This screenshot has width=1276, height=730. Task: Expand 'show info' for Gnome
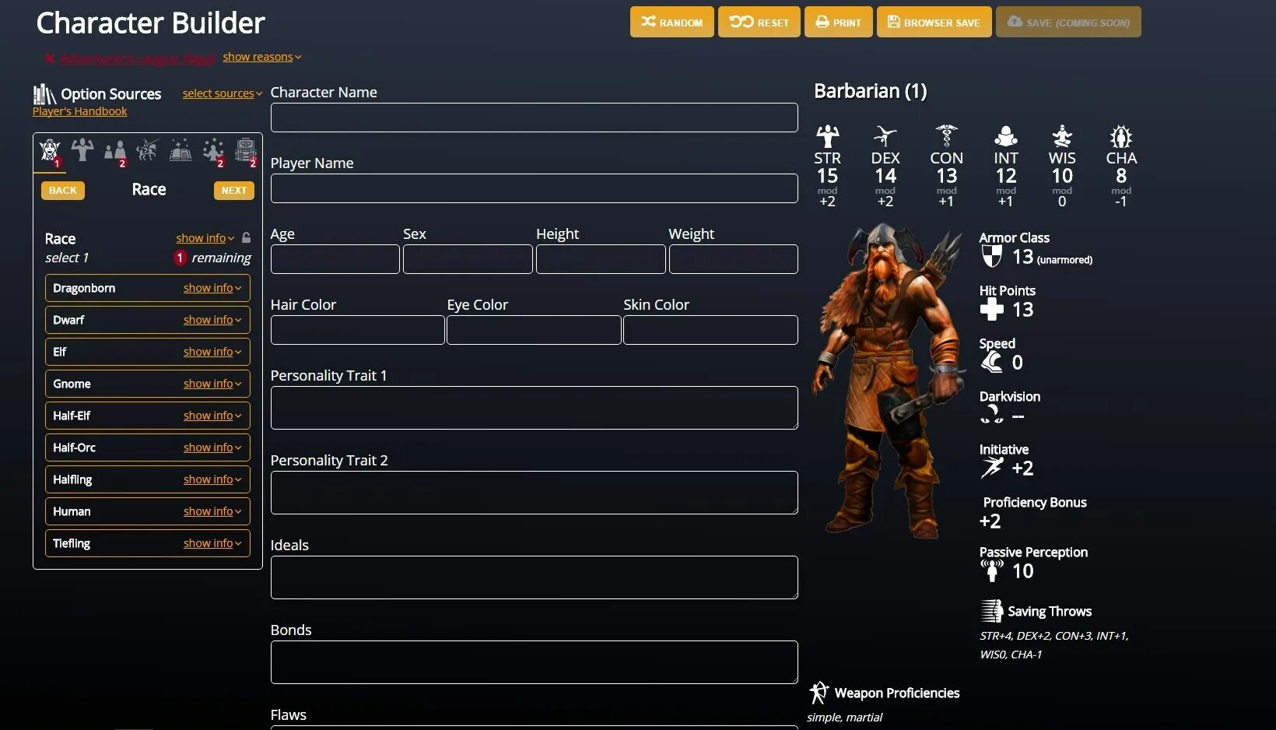(212, 384)
